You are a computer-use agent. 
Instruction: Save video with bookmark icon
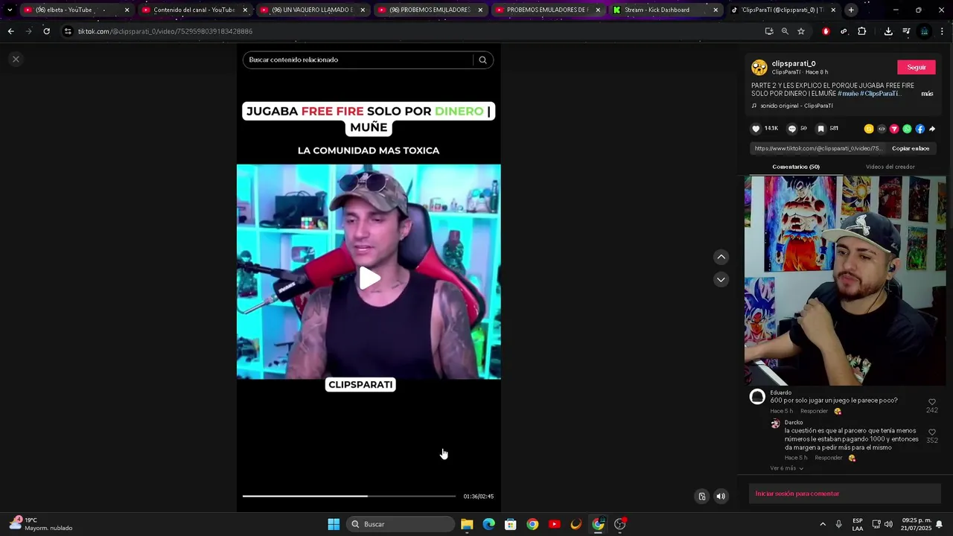[820, 129]
